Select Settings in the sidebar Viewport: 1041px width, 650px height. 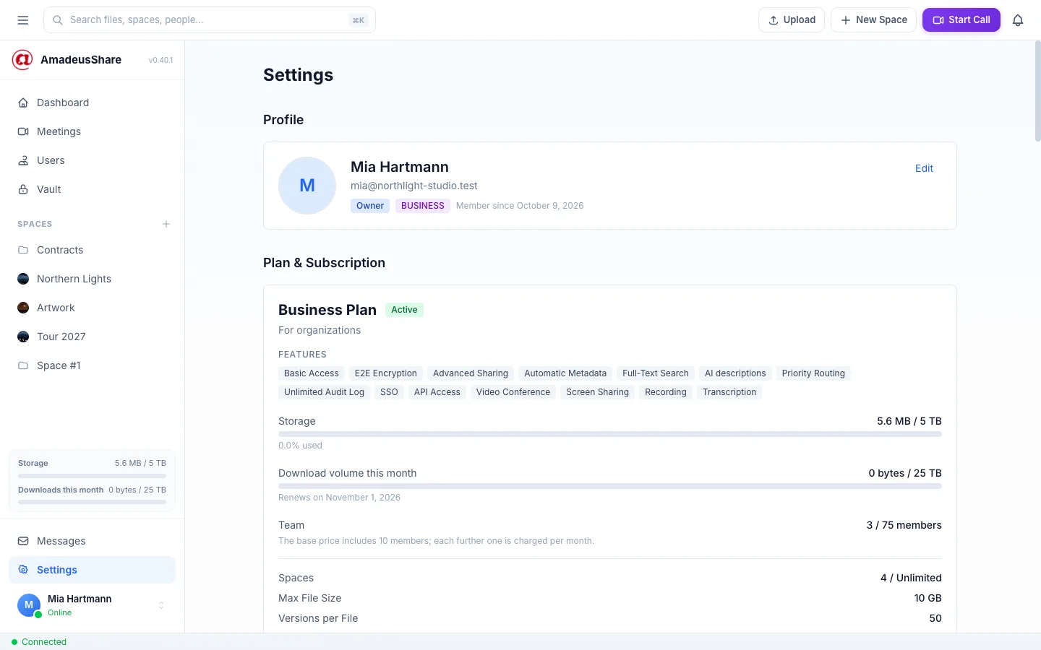(x=92, y=570)
